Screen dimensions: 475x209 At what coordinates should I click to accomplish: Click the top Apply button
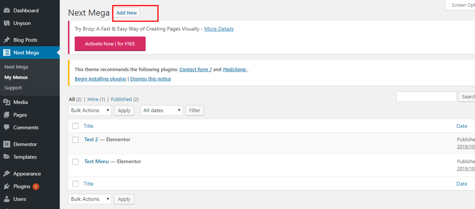point(124,110)
